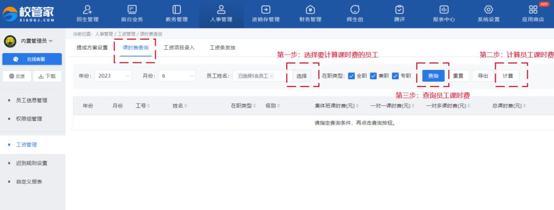Toggle the 兼职 checkbox
This screenshot has width=554, height=210.
pyautogui.click(x=373, y=76)
